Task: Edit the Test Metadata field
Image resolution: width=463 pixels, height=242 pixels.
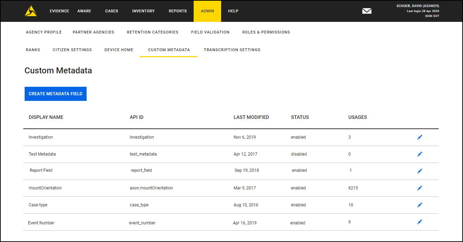Action: 420,154
